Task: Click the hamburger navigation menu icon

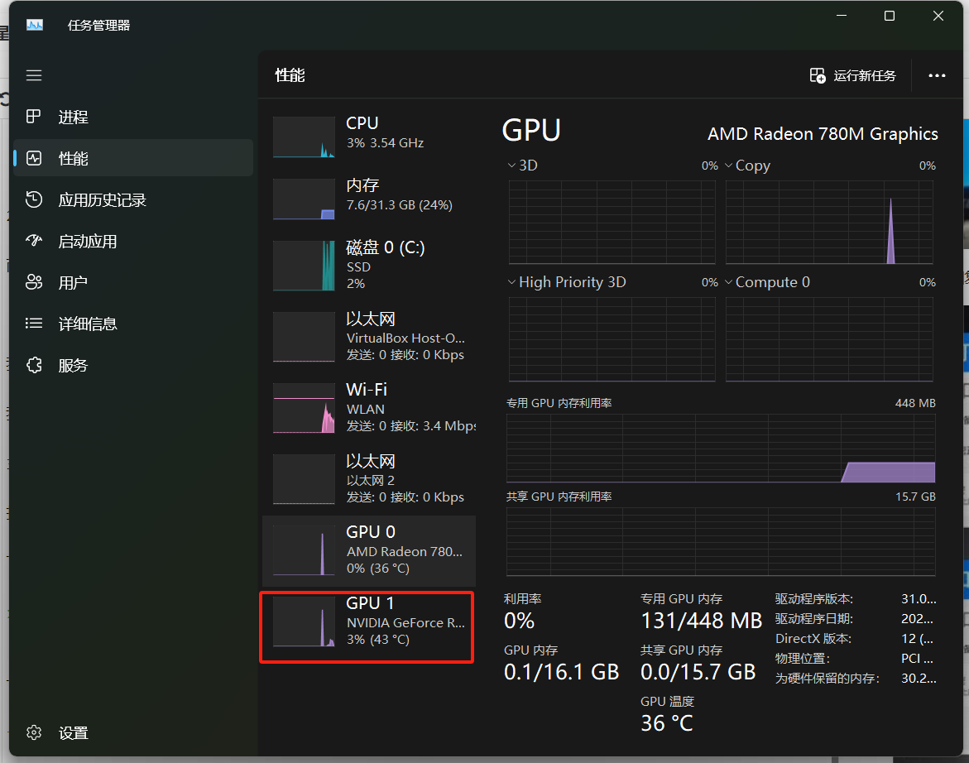Action: pyautogui.click(x=34, y=75)
